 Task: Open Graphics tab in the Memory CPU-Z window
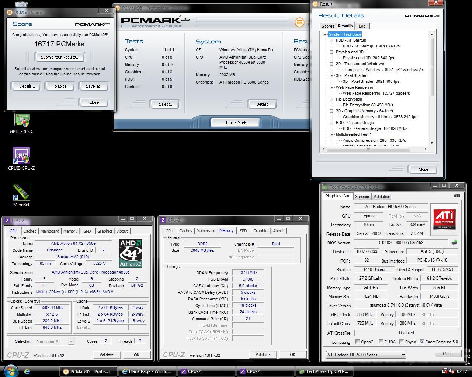261,231
